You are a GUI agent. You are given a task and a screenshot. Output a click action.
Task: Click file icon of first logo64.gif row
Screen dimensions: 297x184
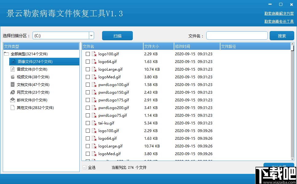[x=94, y=61]
